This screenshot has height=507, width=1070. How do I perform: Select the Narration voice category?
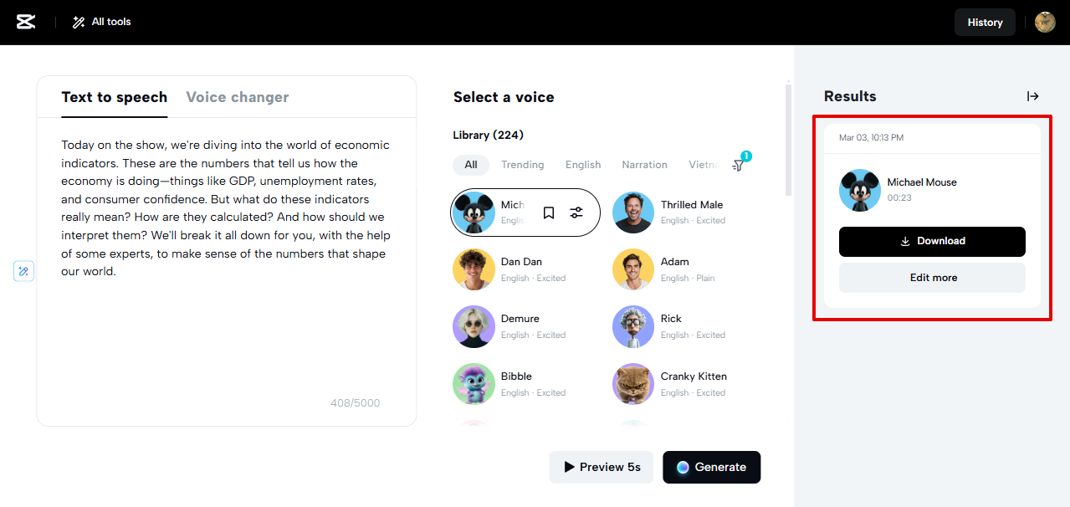point(644,165)
